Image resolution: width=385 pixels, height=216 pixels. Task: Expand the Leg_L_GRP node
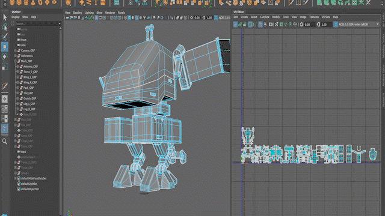[17, 104]
